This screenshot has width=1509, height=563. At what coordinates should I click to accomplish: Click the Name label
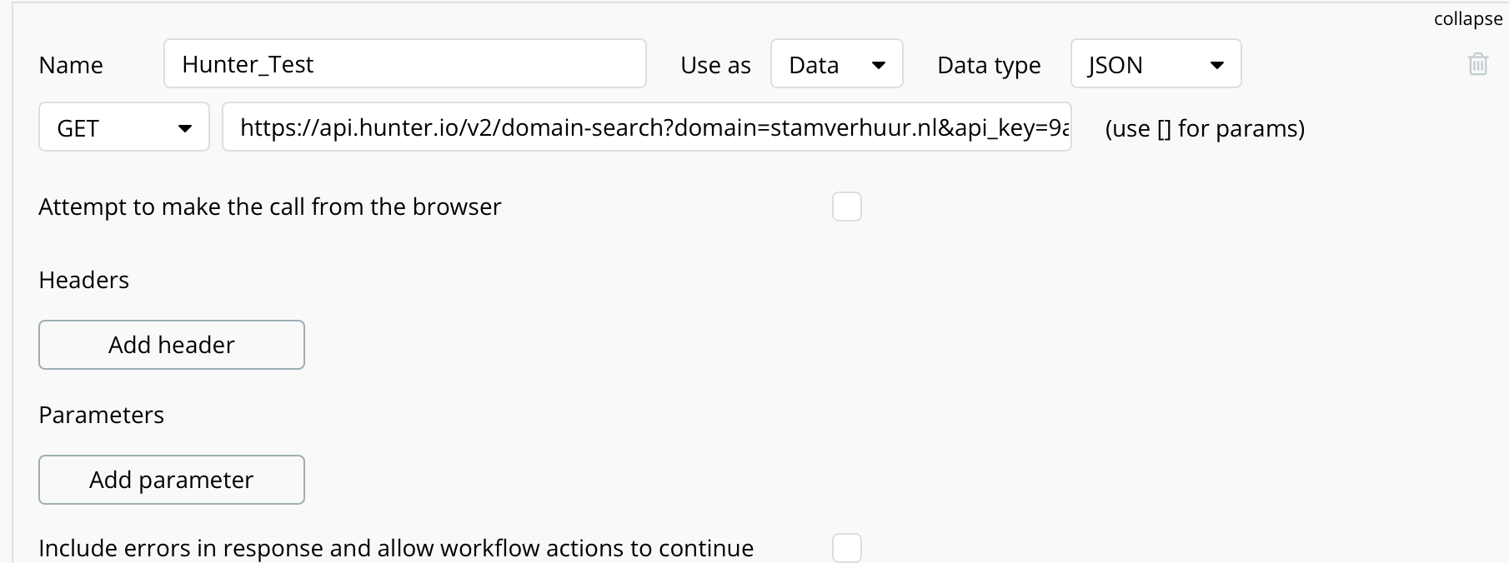71,65
